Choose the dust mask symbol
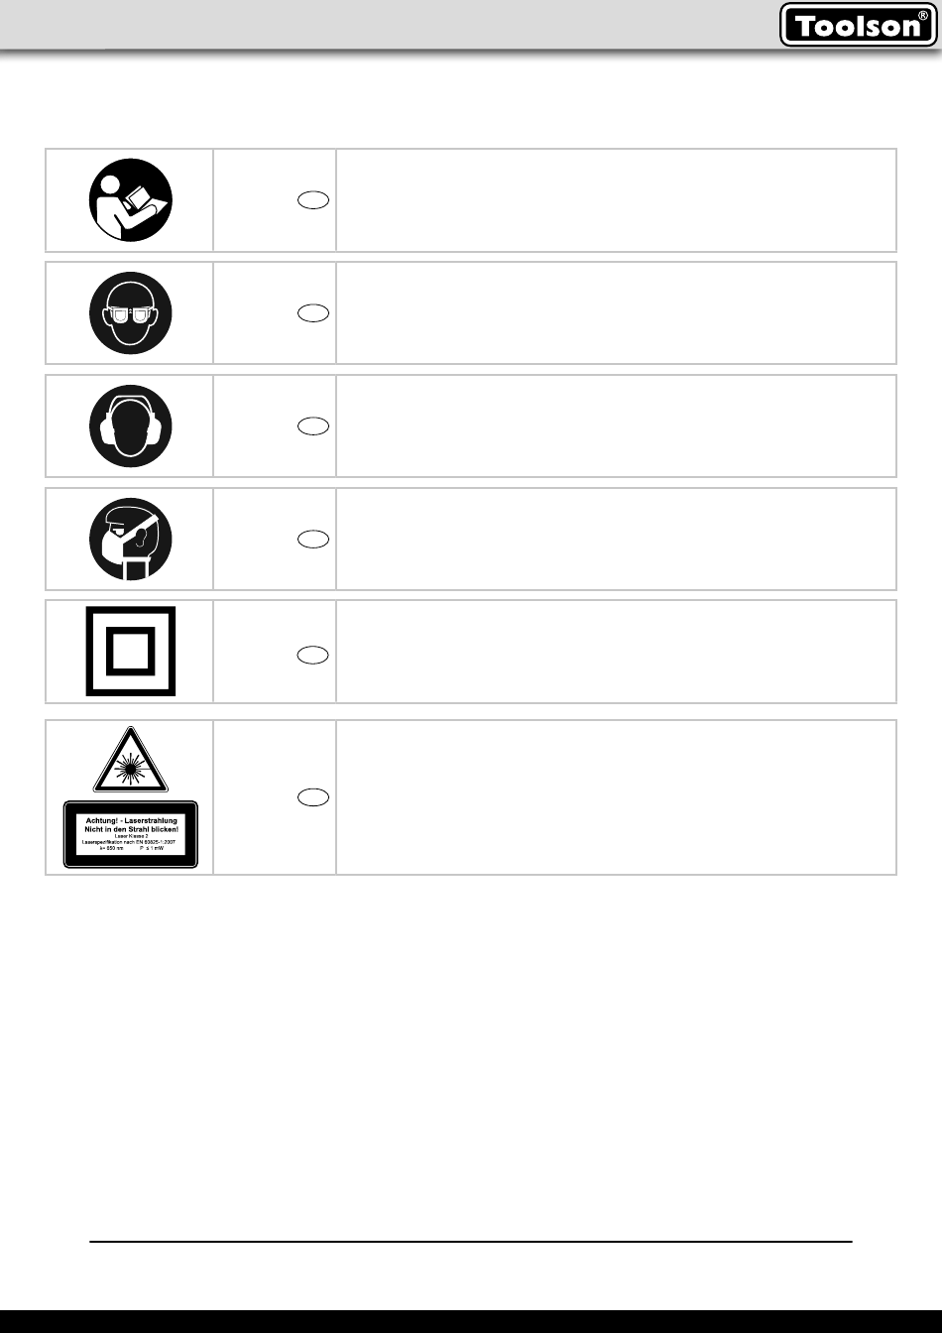Screen dimensions: 942x1333 (131, 539)
